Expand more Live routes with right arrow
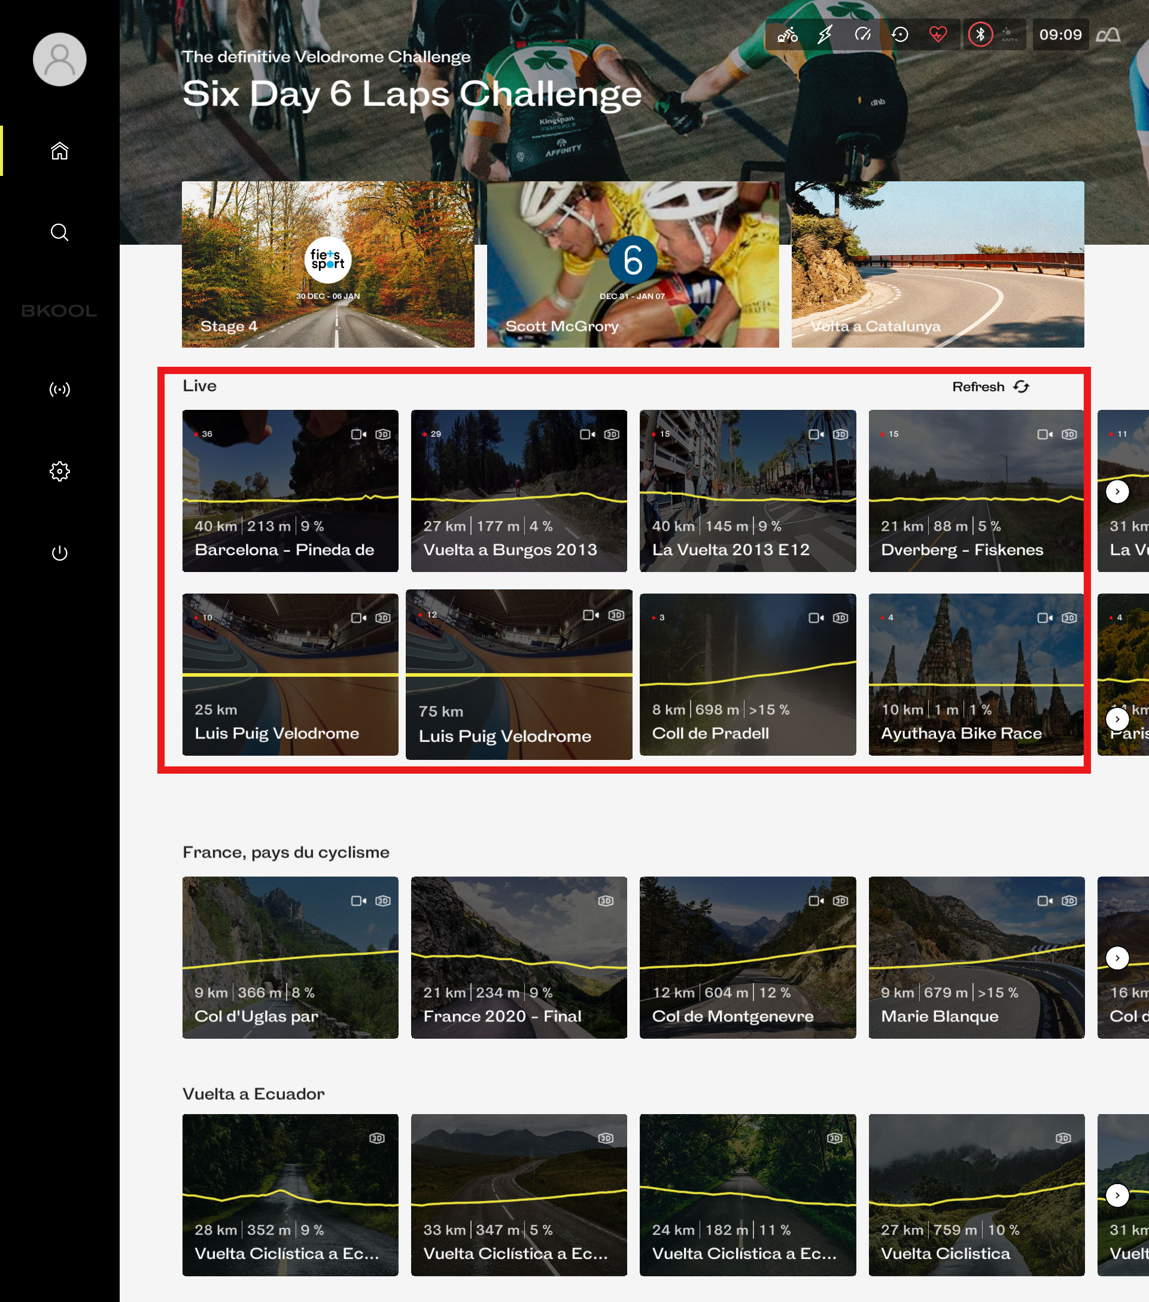This screenshot has width=1149, height=1302. [1117, 491]
